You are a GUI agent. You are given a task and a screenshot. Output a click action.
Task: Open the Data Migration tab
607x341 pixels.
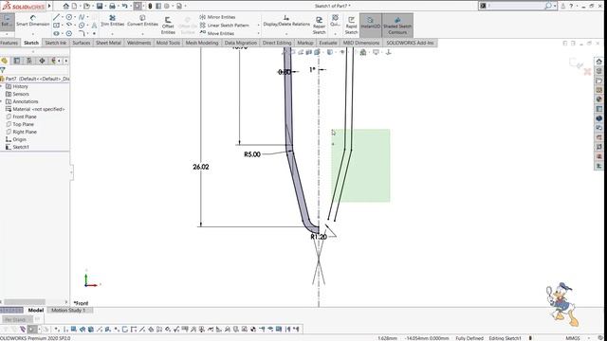tap(240, 43)
